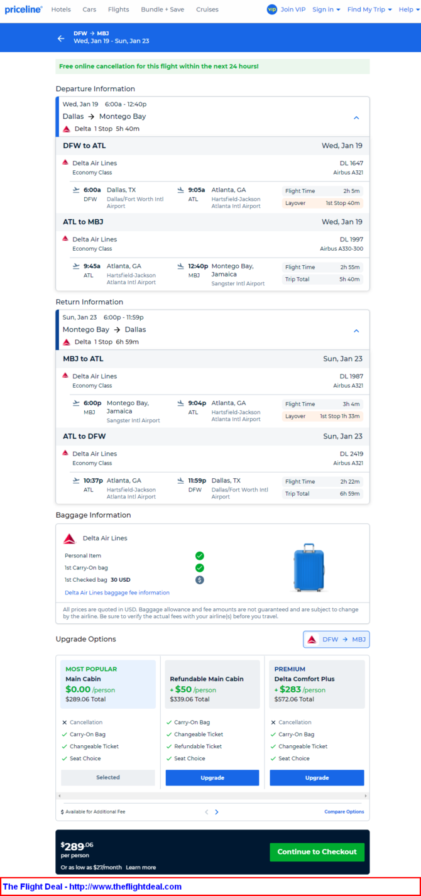Open the Bundle + Save tab
The height and width of the screenshot is (896, 421).
(163, 9)
